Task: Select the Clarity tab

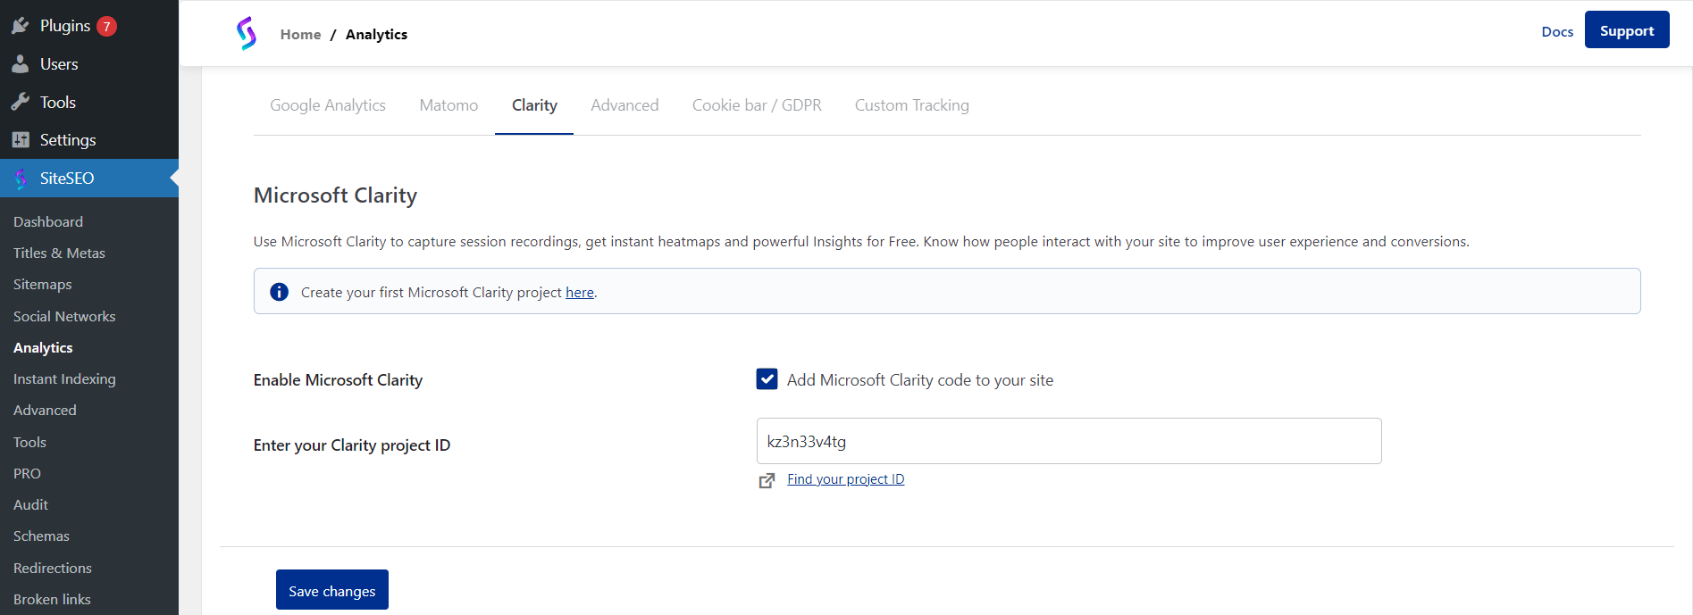Action: click(x=534, y=105)
